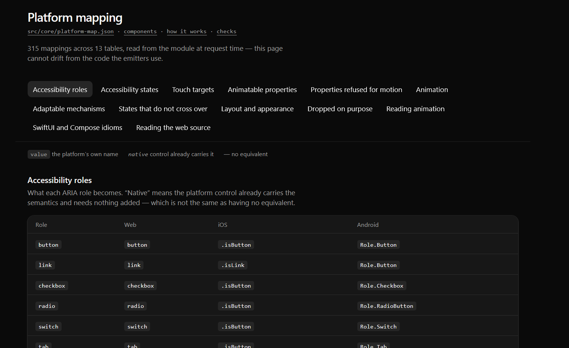Go to the components link
Viewport: 569px width, 348px height.
[x=140, y=32]
